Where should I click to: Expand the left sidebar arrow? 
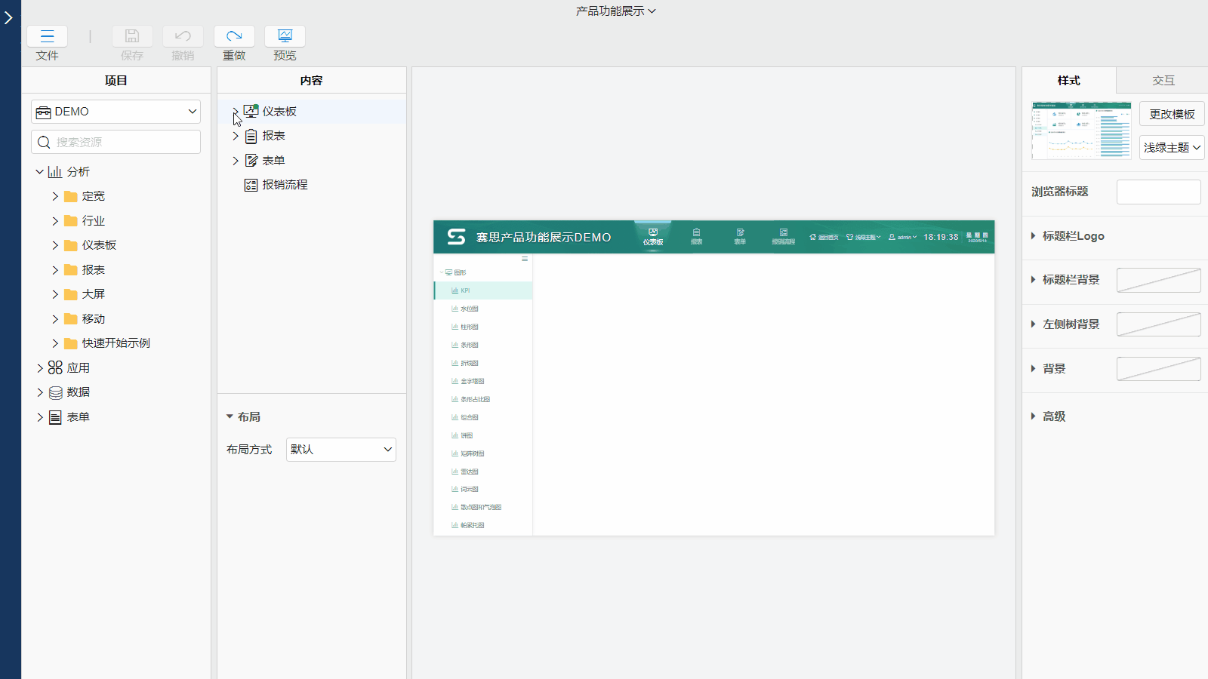(x=9, y=17)
